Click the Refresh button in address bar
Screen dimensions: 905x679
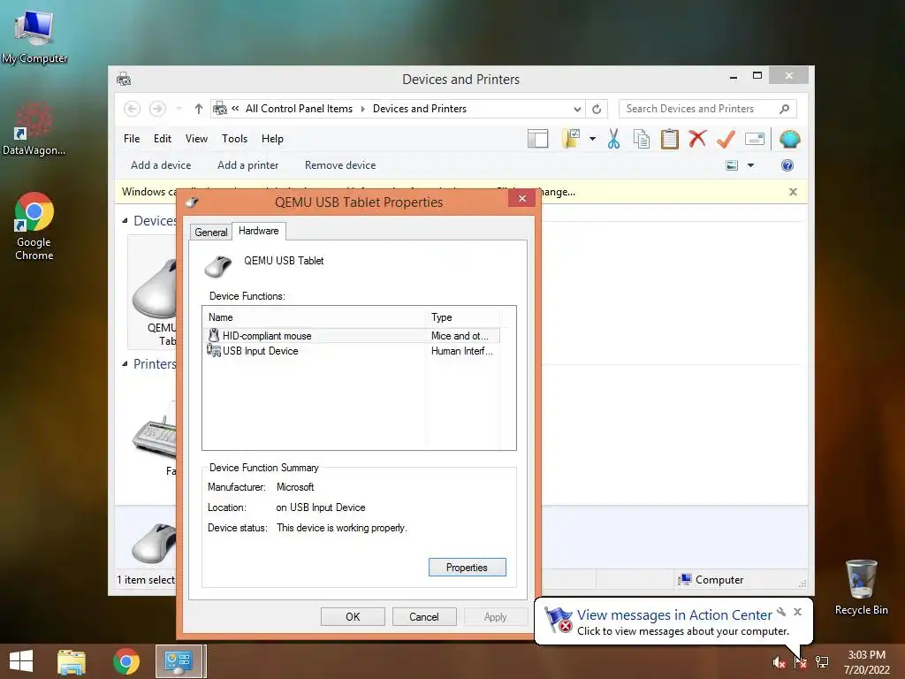(597, 109)
